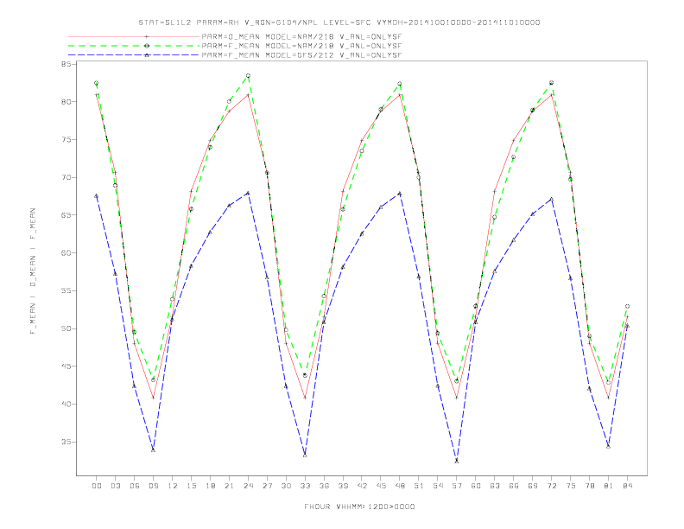Click x-axis tick label 42
This screenshot has height=529, width=684.
click(x=362, y=486)
